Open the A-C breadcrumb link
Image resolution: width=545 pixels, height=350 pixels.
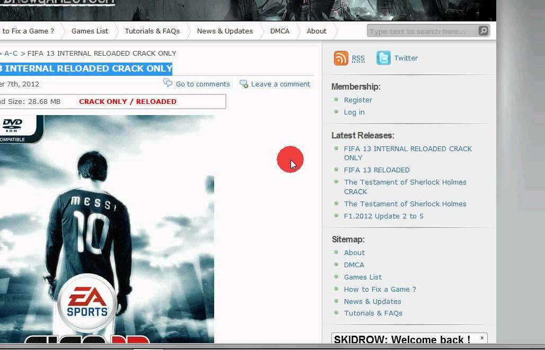11,53
